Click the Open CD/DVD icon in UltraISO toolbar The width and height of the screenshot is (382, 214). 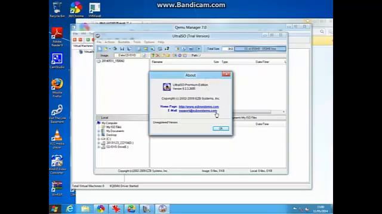click(115, 49)
